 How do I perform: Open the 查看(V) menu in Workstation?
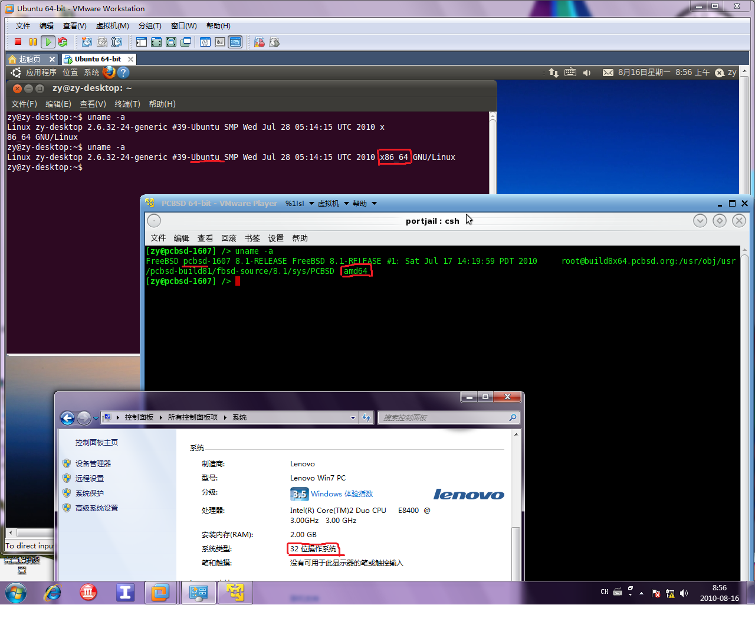click(x=75, y=26)
